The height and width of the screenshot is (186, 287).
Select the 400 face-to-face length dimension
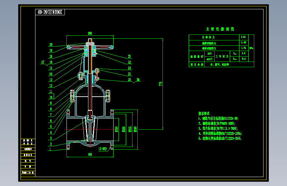pyautogui.click(x=90, y=155)
